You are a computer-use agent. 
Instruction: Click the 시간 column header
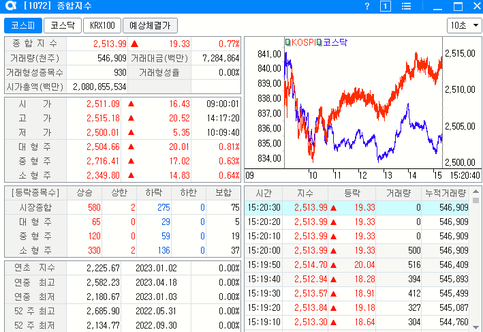click(x=264, y=194)
